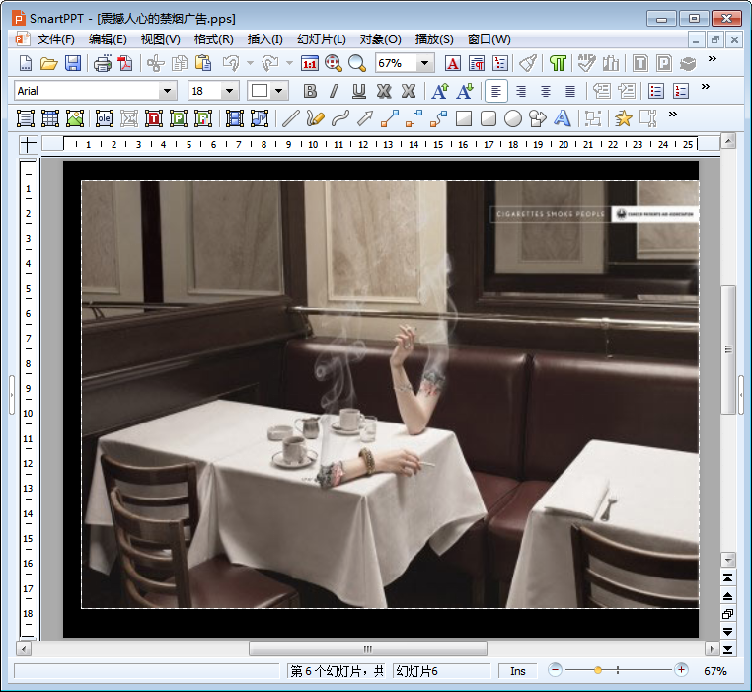
Task: Toggle italic text formatting
Action: (x=334, y=91)
